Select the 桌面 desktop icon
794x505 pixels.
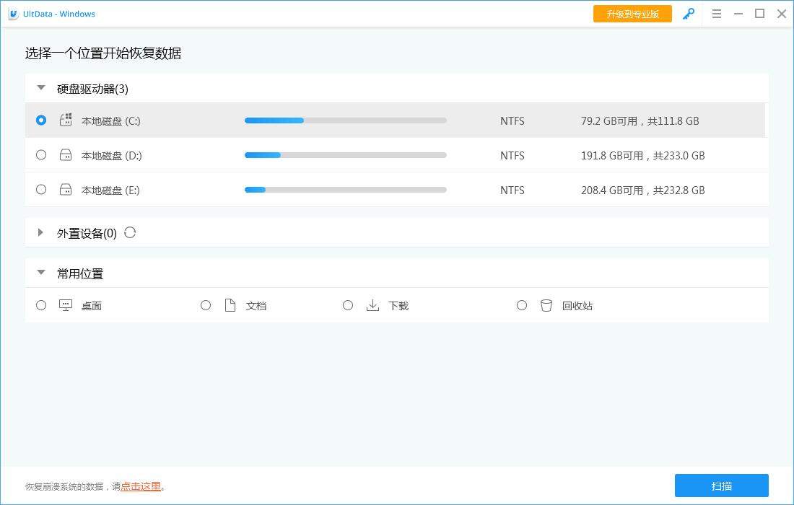(x=66, y=305)
